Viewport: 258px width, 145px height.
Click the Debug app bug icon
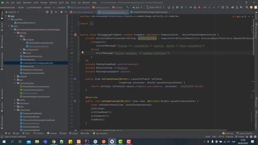(182, 7)
